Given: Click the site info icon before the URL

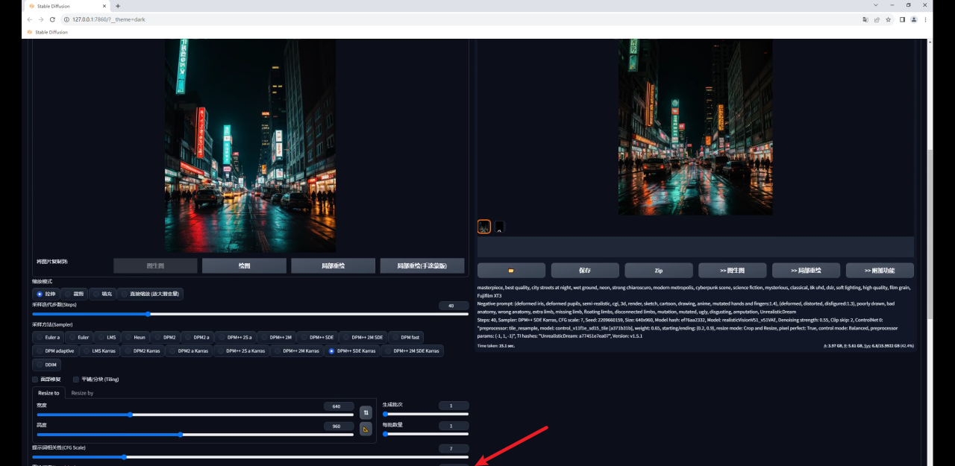Looking at the screenshot, I should (x=66, y=19).
